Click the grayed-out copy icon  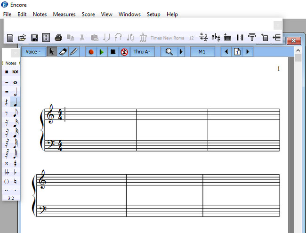70,38
